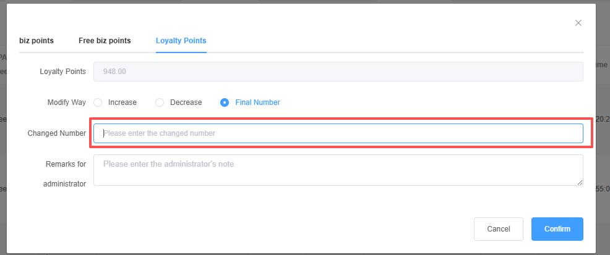Screen dimensions: 610x255
Task: Click the 'Remarks for administrator' label
Action: [x=64, y=173]
